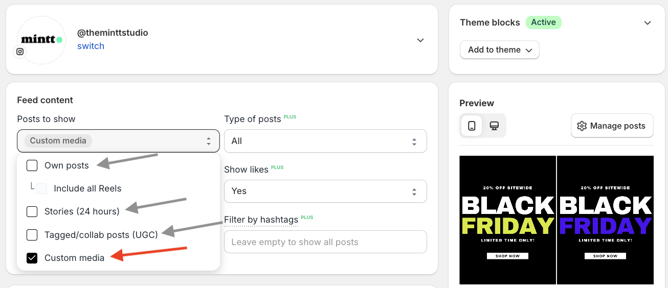
Task: Switch to mobile preview view
Action: tap(472, 126)
